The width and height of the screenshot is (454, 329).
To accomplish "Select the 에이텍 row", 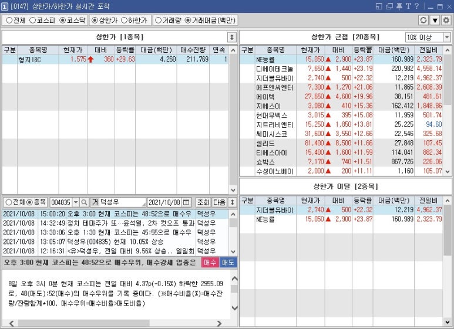I will 341,96.
